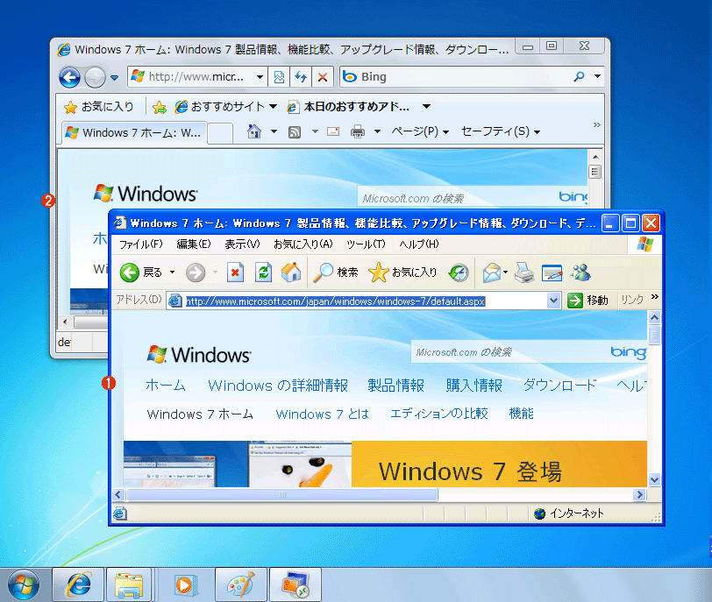Open ファイル(F) menu in XP IE window
Image resolution: width=712 pixels, height=602 pixels.
pyautogui.click(x=141, y=244)
